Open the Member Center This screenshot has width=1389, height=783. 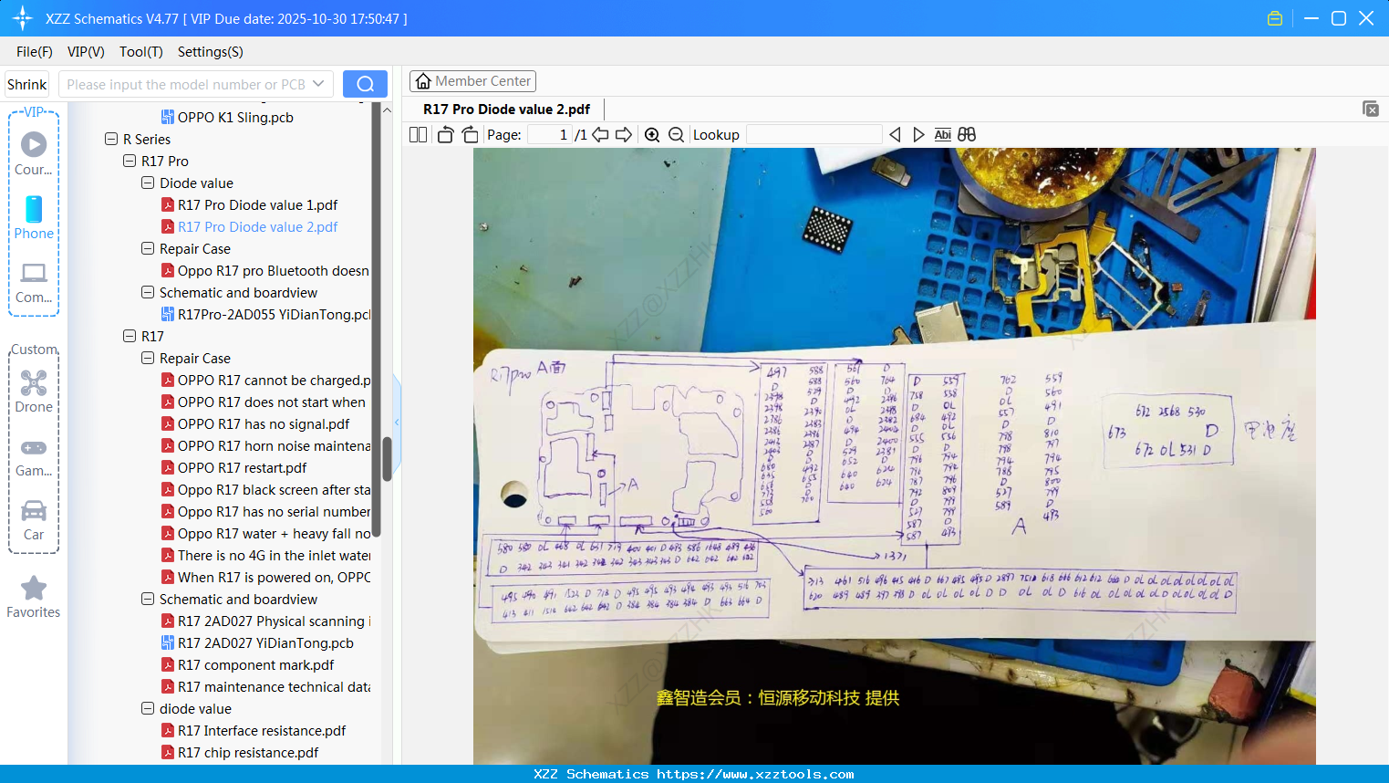pyautogui.click(x=472, y=81)
